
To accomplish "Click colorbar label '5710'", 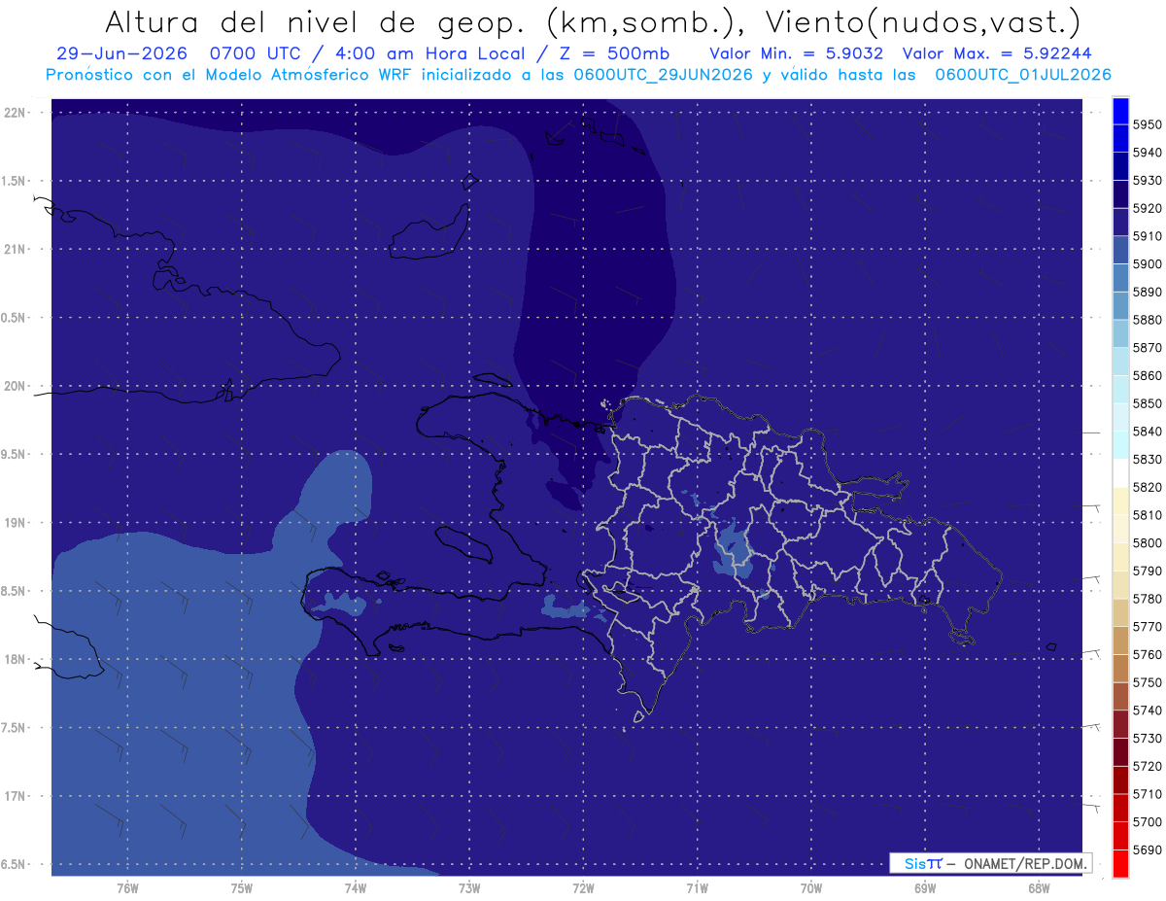I will pyautogui.click(x=1147, y=794).
